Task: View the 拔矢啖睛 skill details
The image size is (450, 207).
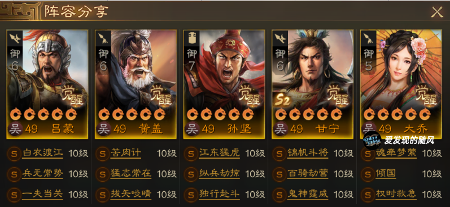Action: pos(131,194)
